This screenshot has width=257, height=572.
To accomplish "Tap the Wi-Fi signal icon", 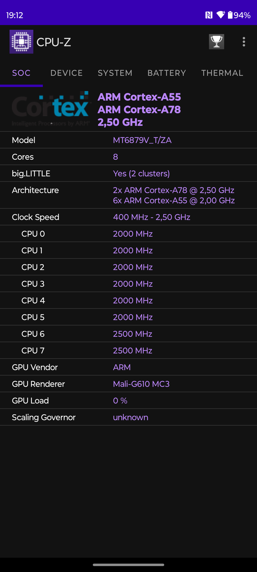I will click(221, 15).
